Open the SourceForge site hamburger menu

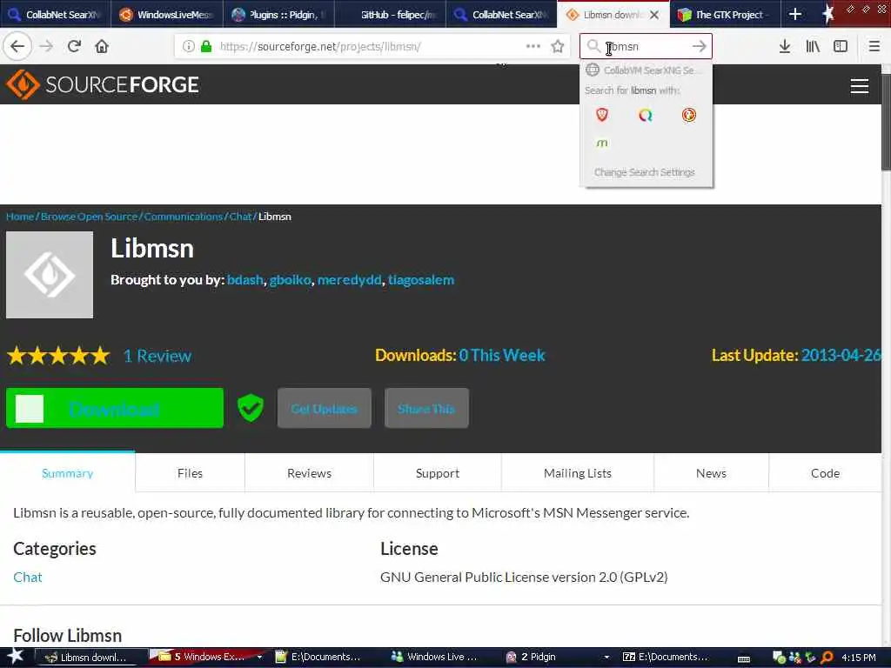(x=859, y=86)
